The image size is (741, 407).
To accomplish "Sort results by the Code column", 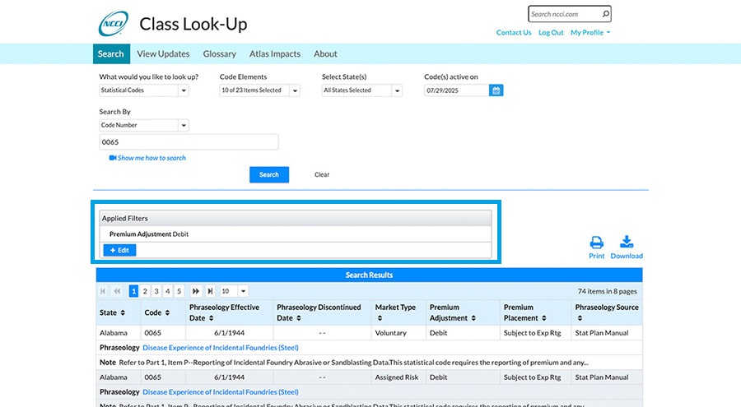I will (x=167, y=312).
